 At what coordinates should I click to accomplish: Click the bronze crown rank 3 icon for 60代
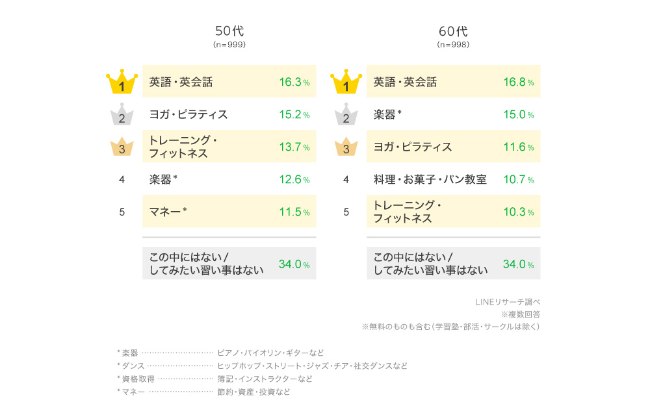point(346,147)
